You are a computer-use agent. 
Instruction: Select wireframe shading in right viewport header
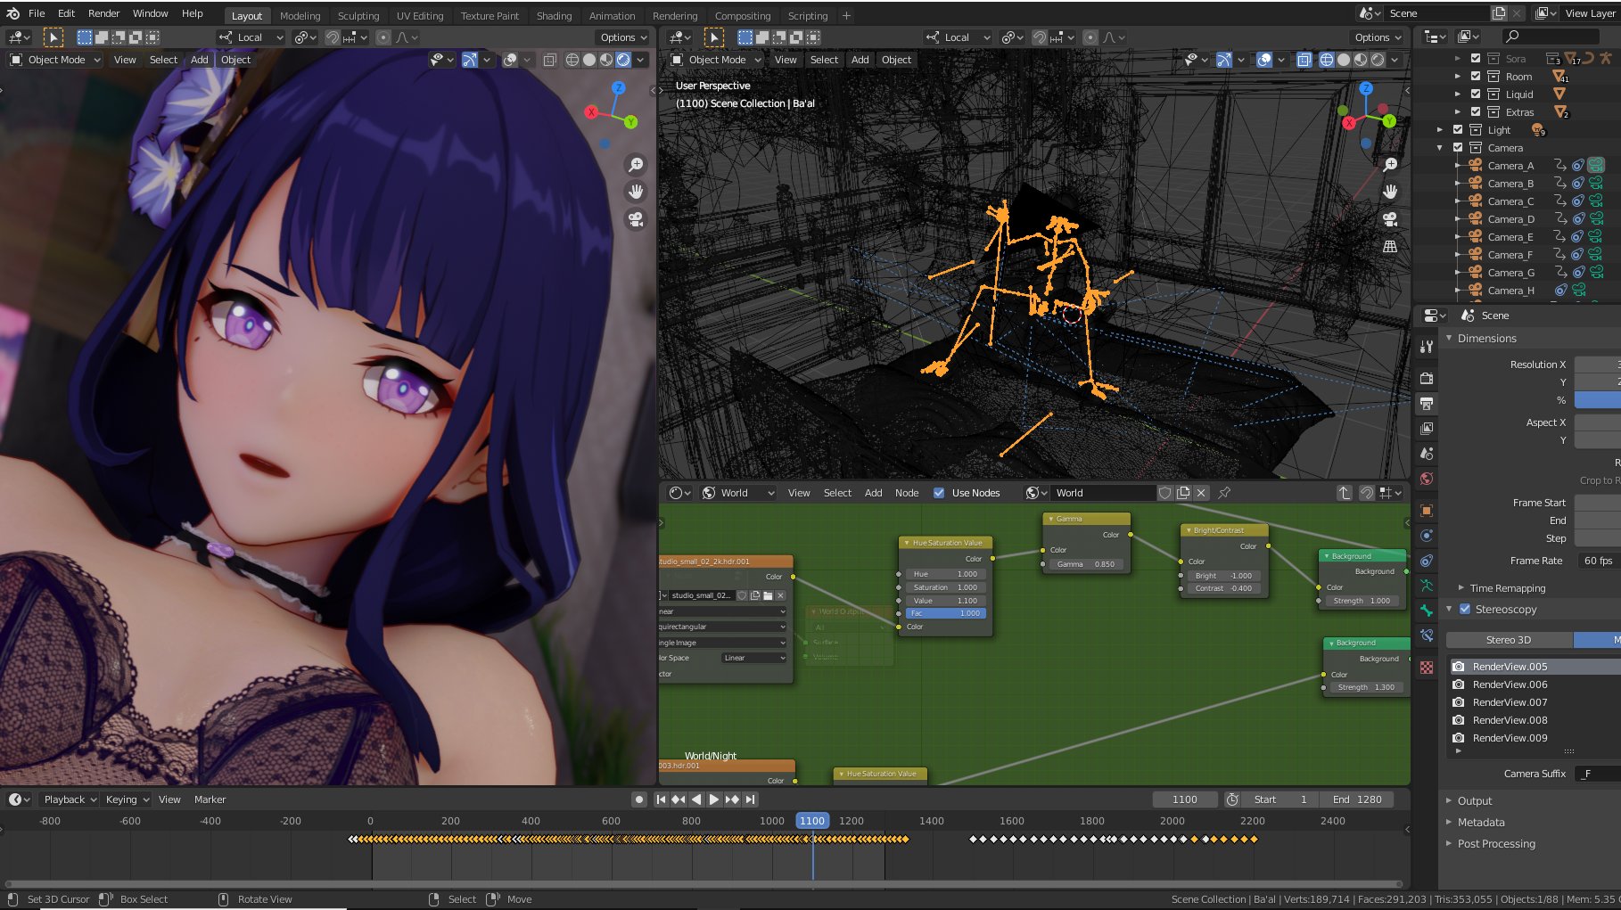[x=1327, y=60]
